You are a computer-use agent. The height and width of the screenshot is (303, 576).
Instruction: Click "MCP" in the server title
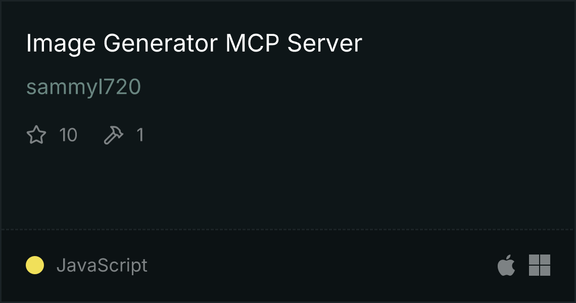coord(253,43)
